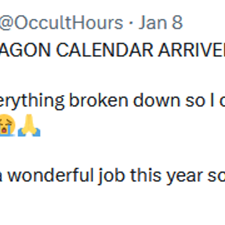Open the @OccultHours profile handle
Screen dimensions: 225x225
[61, 23]
